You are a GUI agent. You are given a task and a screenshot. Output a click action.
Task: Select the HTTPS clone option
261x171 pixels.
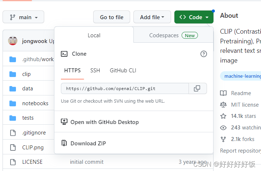72,70
